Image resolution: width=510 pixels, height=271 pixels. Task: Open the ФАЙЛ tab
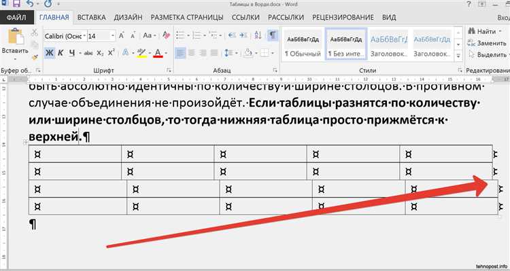tap(16, 18)
